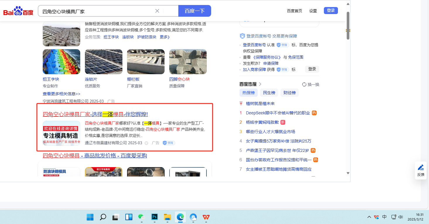This screenshot has height=224, width=429.
Task: Open 查看更多相关信息>> link
Action: (61, 94)
